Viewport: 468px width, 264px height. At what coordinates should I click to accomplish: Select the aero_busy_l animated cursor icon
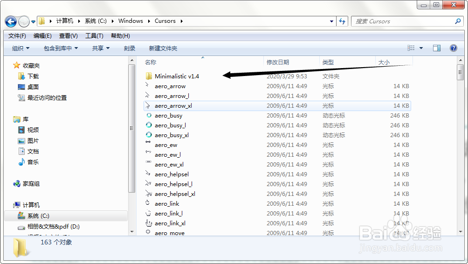tap(149, 125)
